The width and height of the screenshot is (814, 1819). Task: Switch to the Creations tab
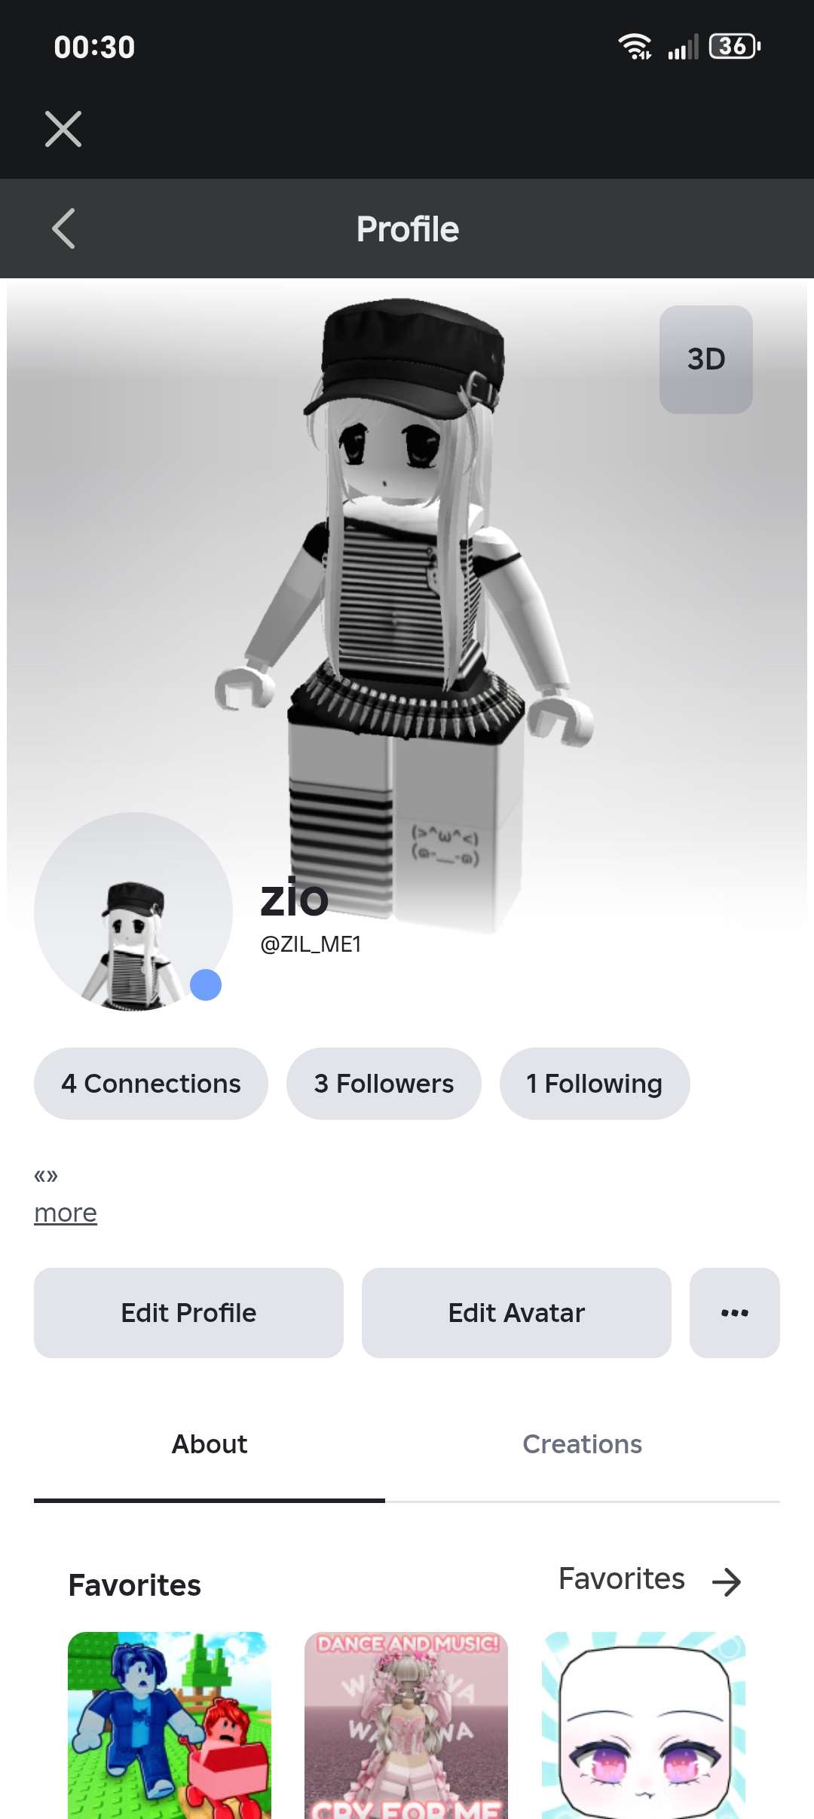click(582, 1444)
